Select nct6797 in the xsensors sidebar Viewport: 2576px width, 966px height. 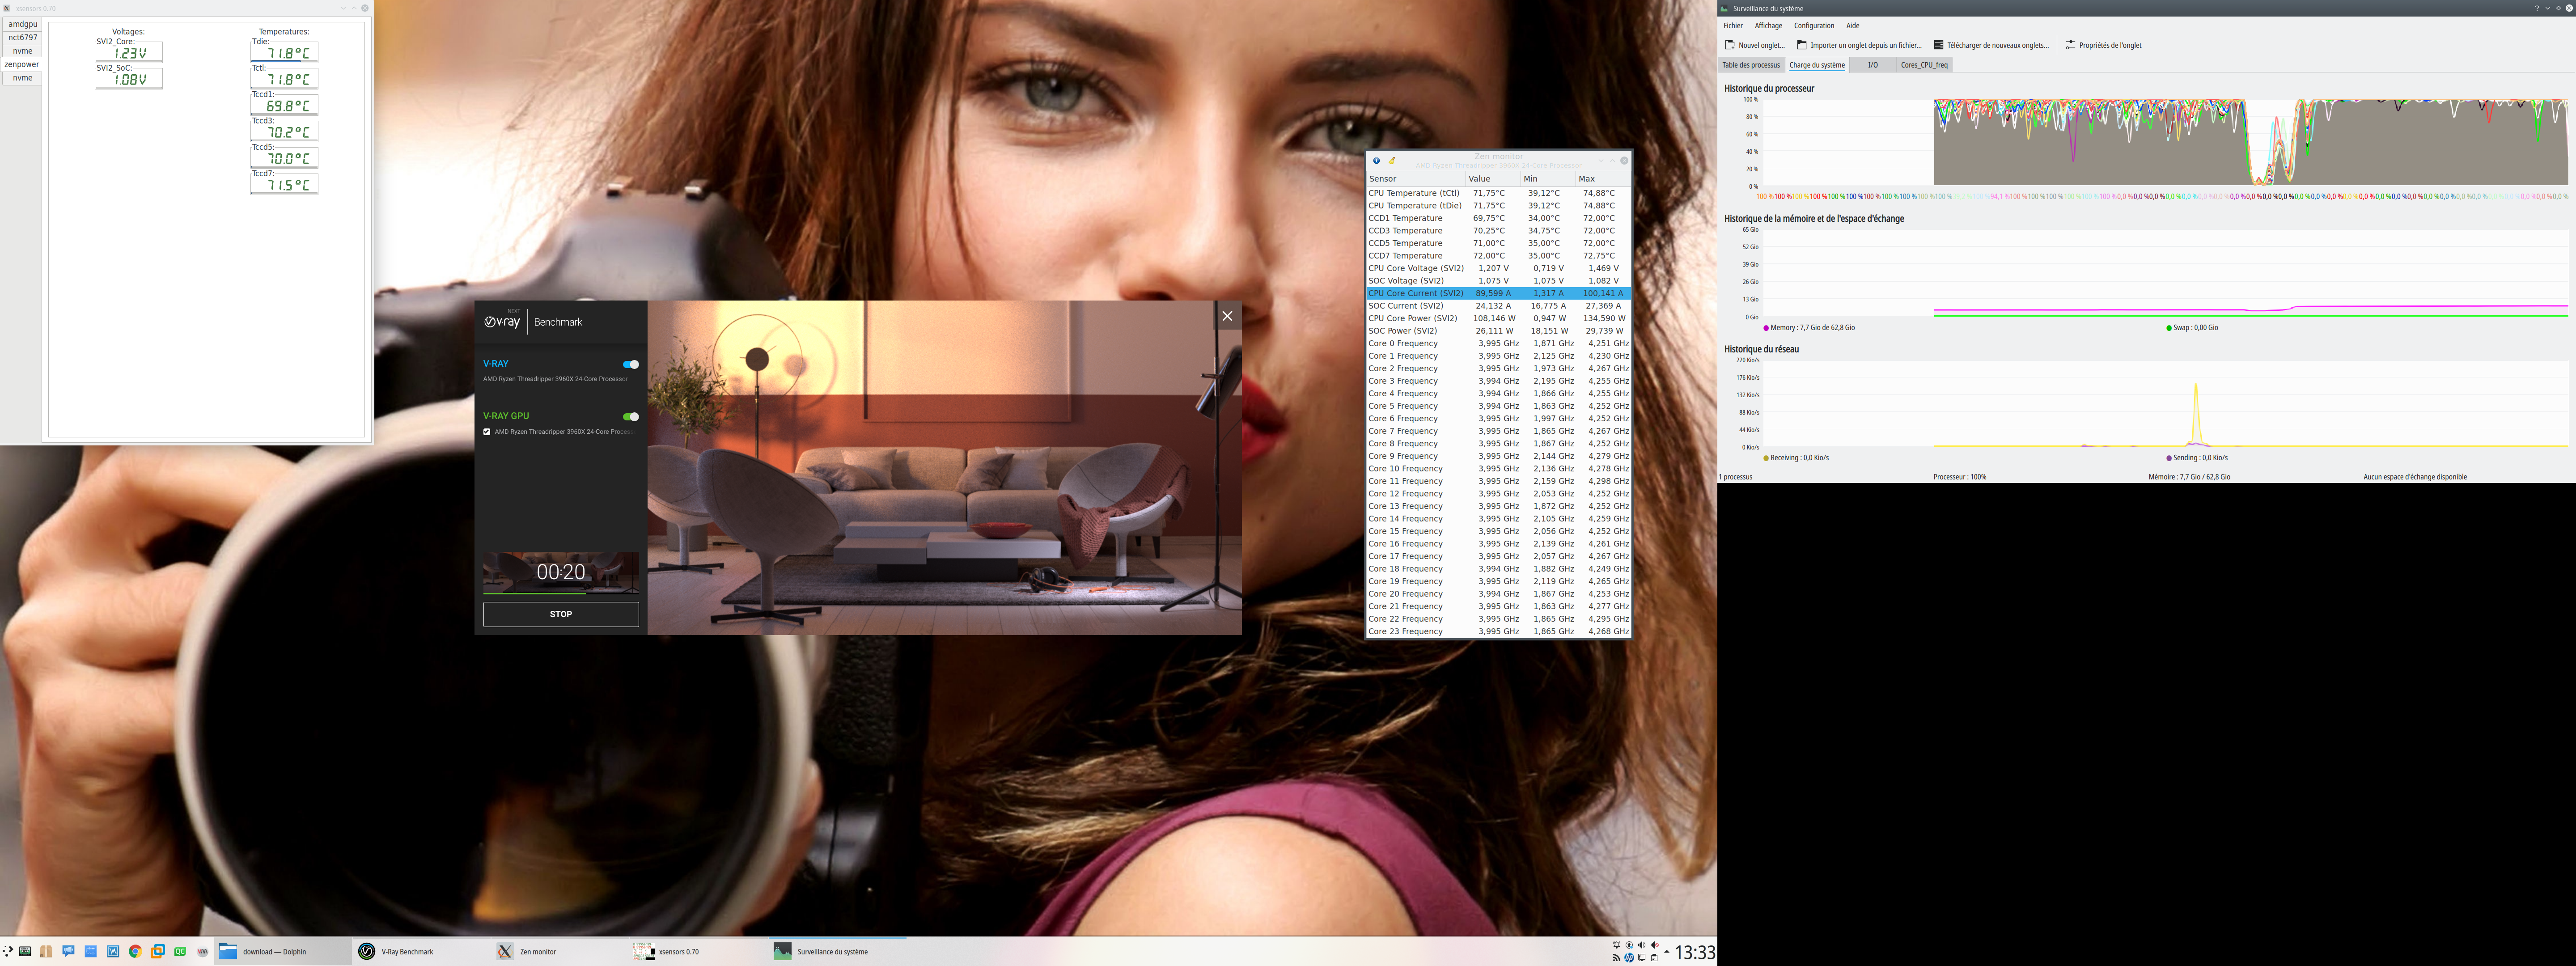23,37
